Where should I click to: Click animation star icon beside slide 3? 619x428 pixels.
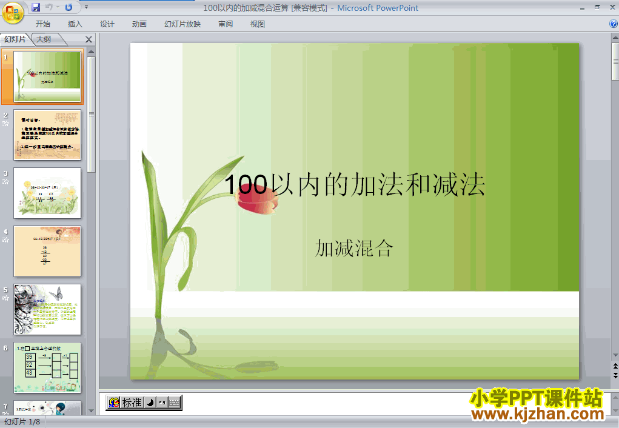pyautogui.click(x=5, y=182)
